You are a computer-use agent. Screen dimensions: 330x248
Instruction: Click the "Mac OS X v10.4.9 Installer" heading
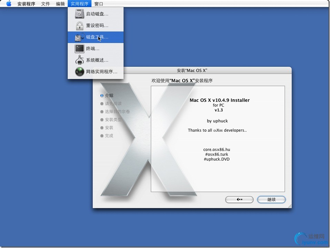[220, 100]
